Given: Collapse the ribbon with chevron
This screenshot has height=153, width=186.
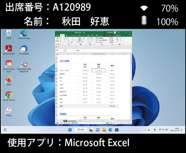Looking at the screenshot, I should [131, 44].
